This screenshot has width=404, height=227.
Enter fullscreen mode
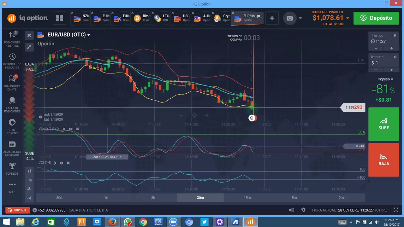pos(396,210)
